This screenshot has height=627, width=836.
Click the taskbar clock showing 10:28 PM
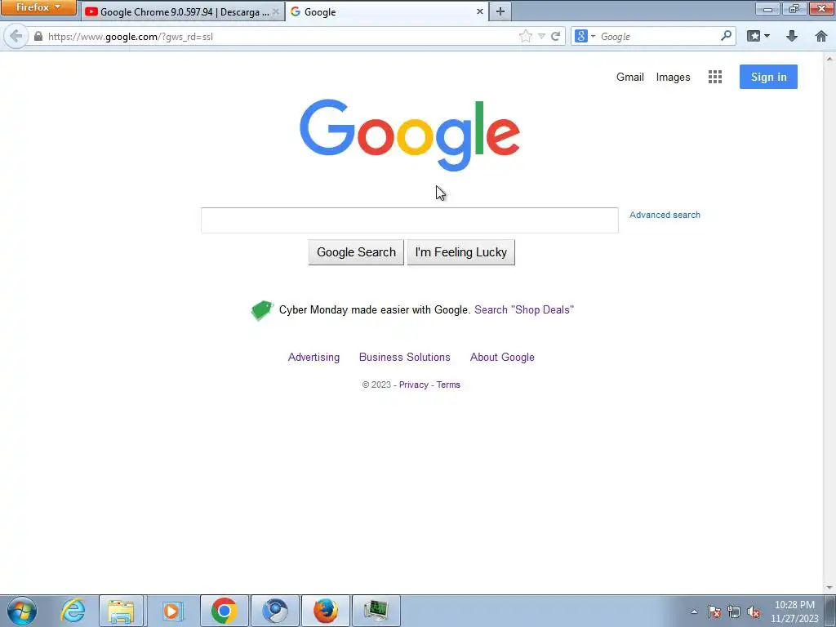[794, 611]
